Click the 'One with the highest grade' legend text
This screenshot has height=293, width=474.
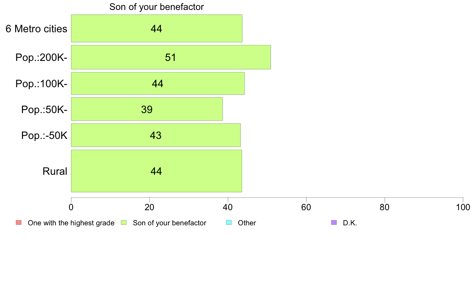71,223
